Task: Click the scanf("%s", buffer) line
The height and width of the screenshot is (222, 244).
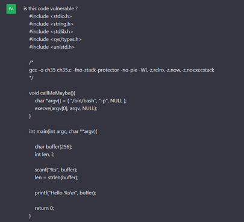Action: pyautogui.click(x=56, y=170)
